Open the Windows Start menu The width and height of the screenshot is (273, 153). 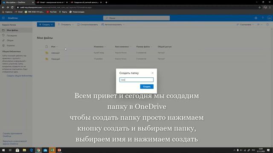click(x=3, y=150)
